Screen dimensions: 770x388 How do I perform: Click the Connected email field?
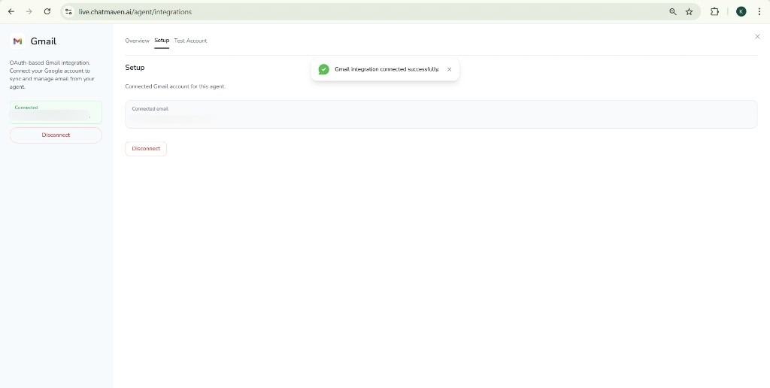pos(441,114)
